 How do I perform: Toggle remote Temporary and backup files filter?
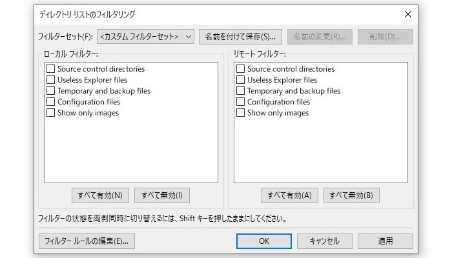241,91
